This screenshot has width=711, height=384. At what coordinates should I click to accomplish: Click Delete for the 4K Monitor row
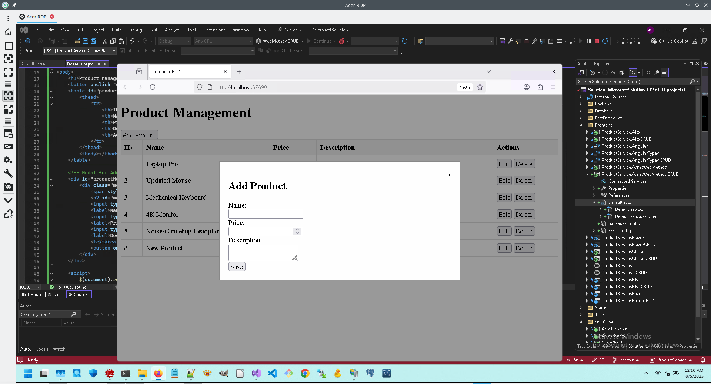click(524, 215)
